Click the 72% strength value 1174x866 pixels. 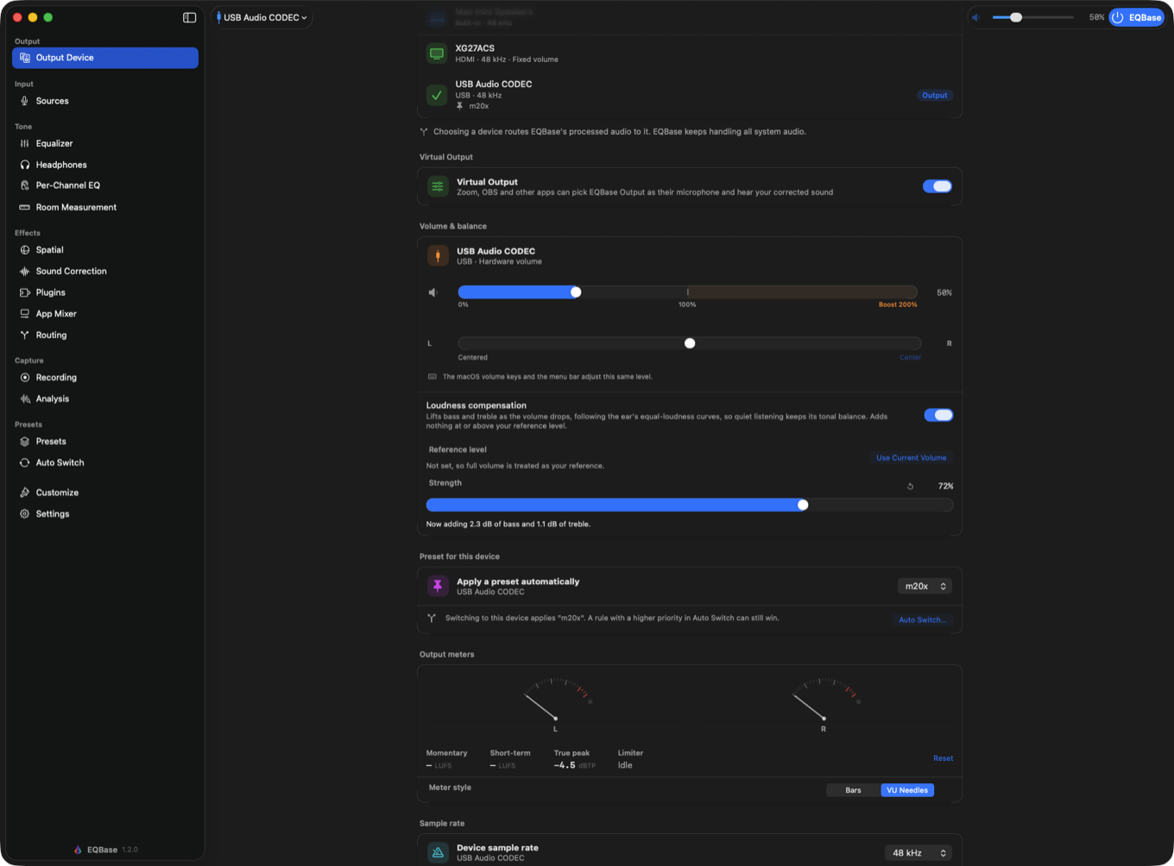[945, 486]
